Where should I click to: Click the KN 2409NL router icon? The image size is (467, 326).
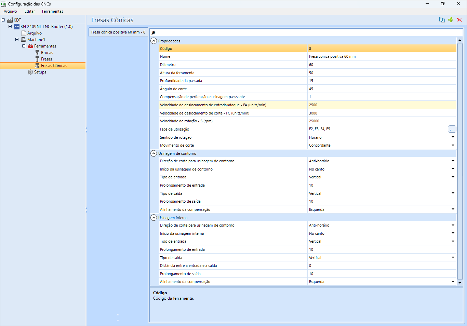coord(17,27)
